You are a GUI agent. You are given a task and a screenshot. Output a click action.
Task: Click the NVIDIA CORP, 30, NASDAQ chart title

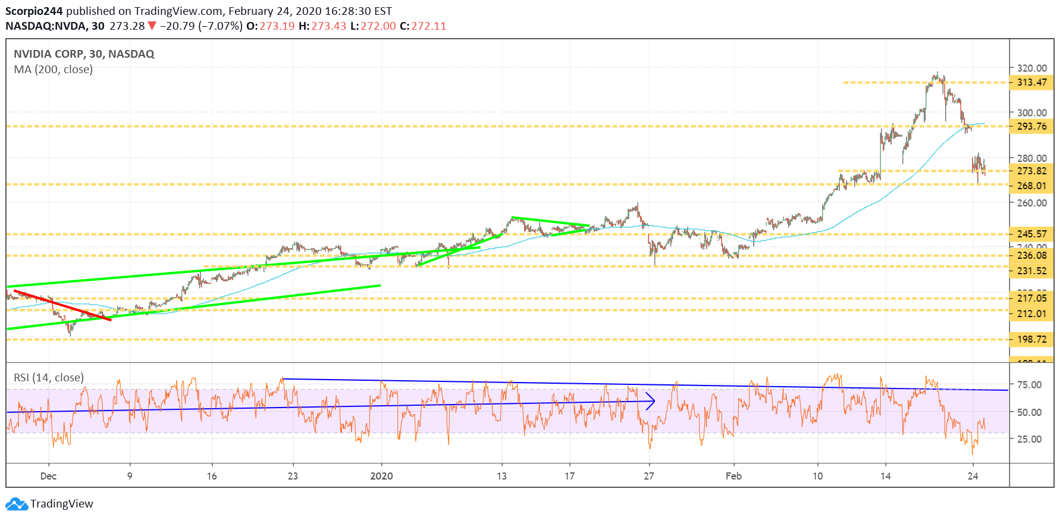[84, 54]
